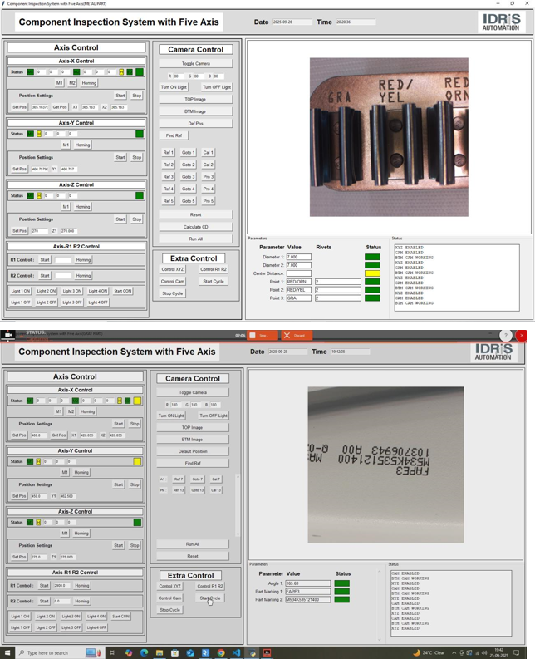Viewport: 535px width, 659px height.
Task: Click the Part Marking 2 value field
Action: coord(307,599)
